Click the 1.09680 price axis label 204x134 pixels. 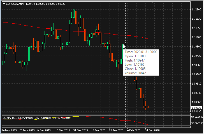tap(196, 74)
